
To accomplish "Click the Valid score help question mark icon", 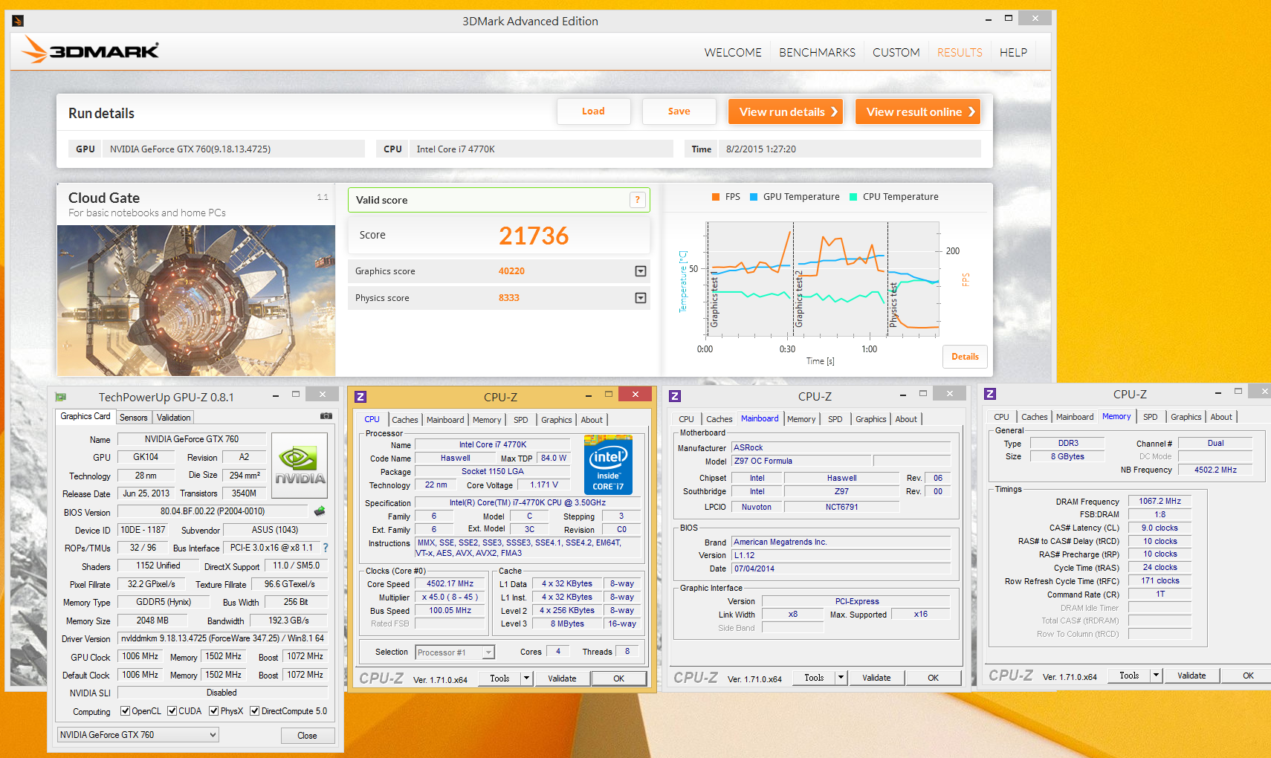I will pyautogui.click(x=637, y=199).
